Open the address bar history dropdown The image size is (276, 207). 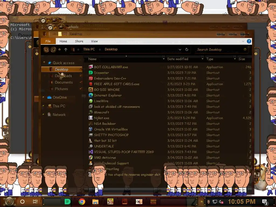180,50
